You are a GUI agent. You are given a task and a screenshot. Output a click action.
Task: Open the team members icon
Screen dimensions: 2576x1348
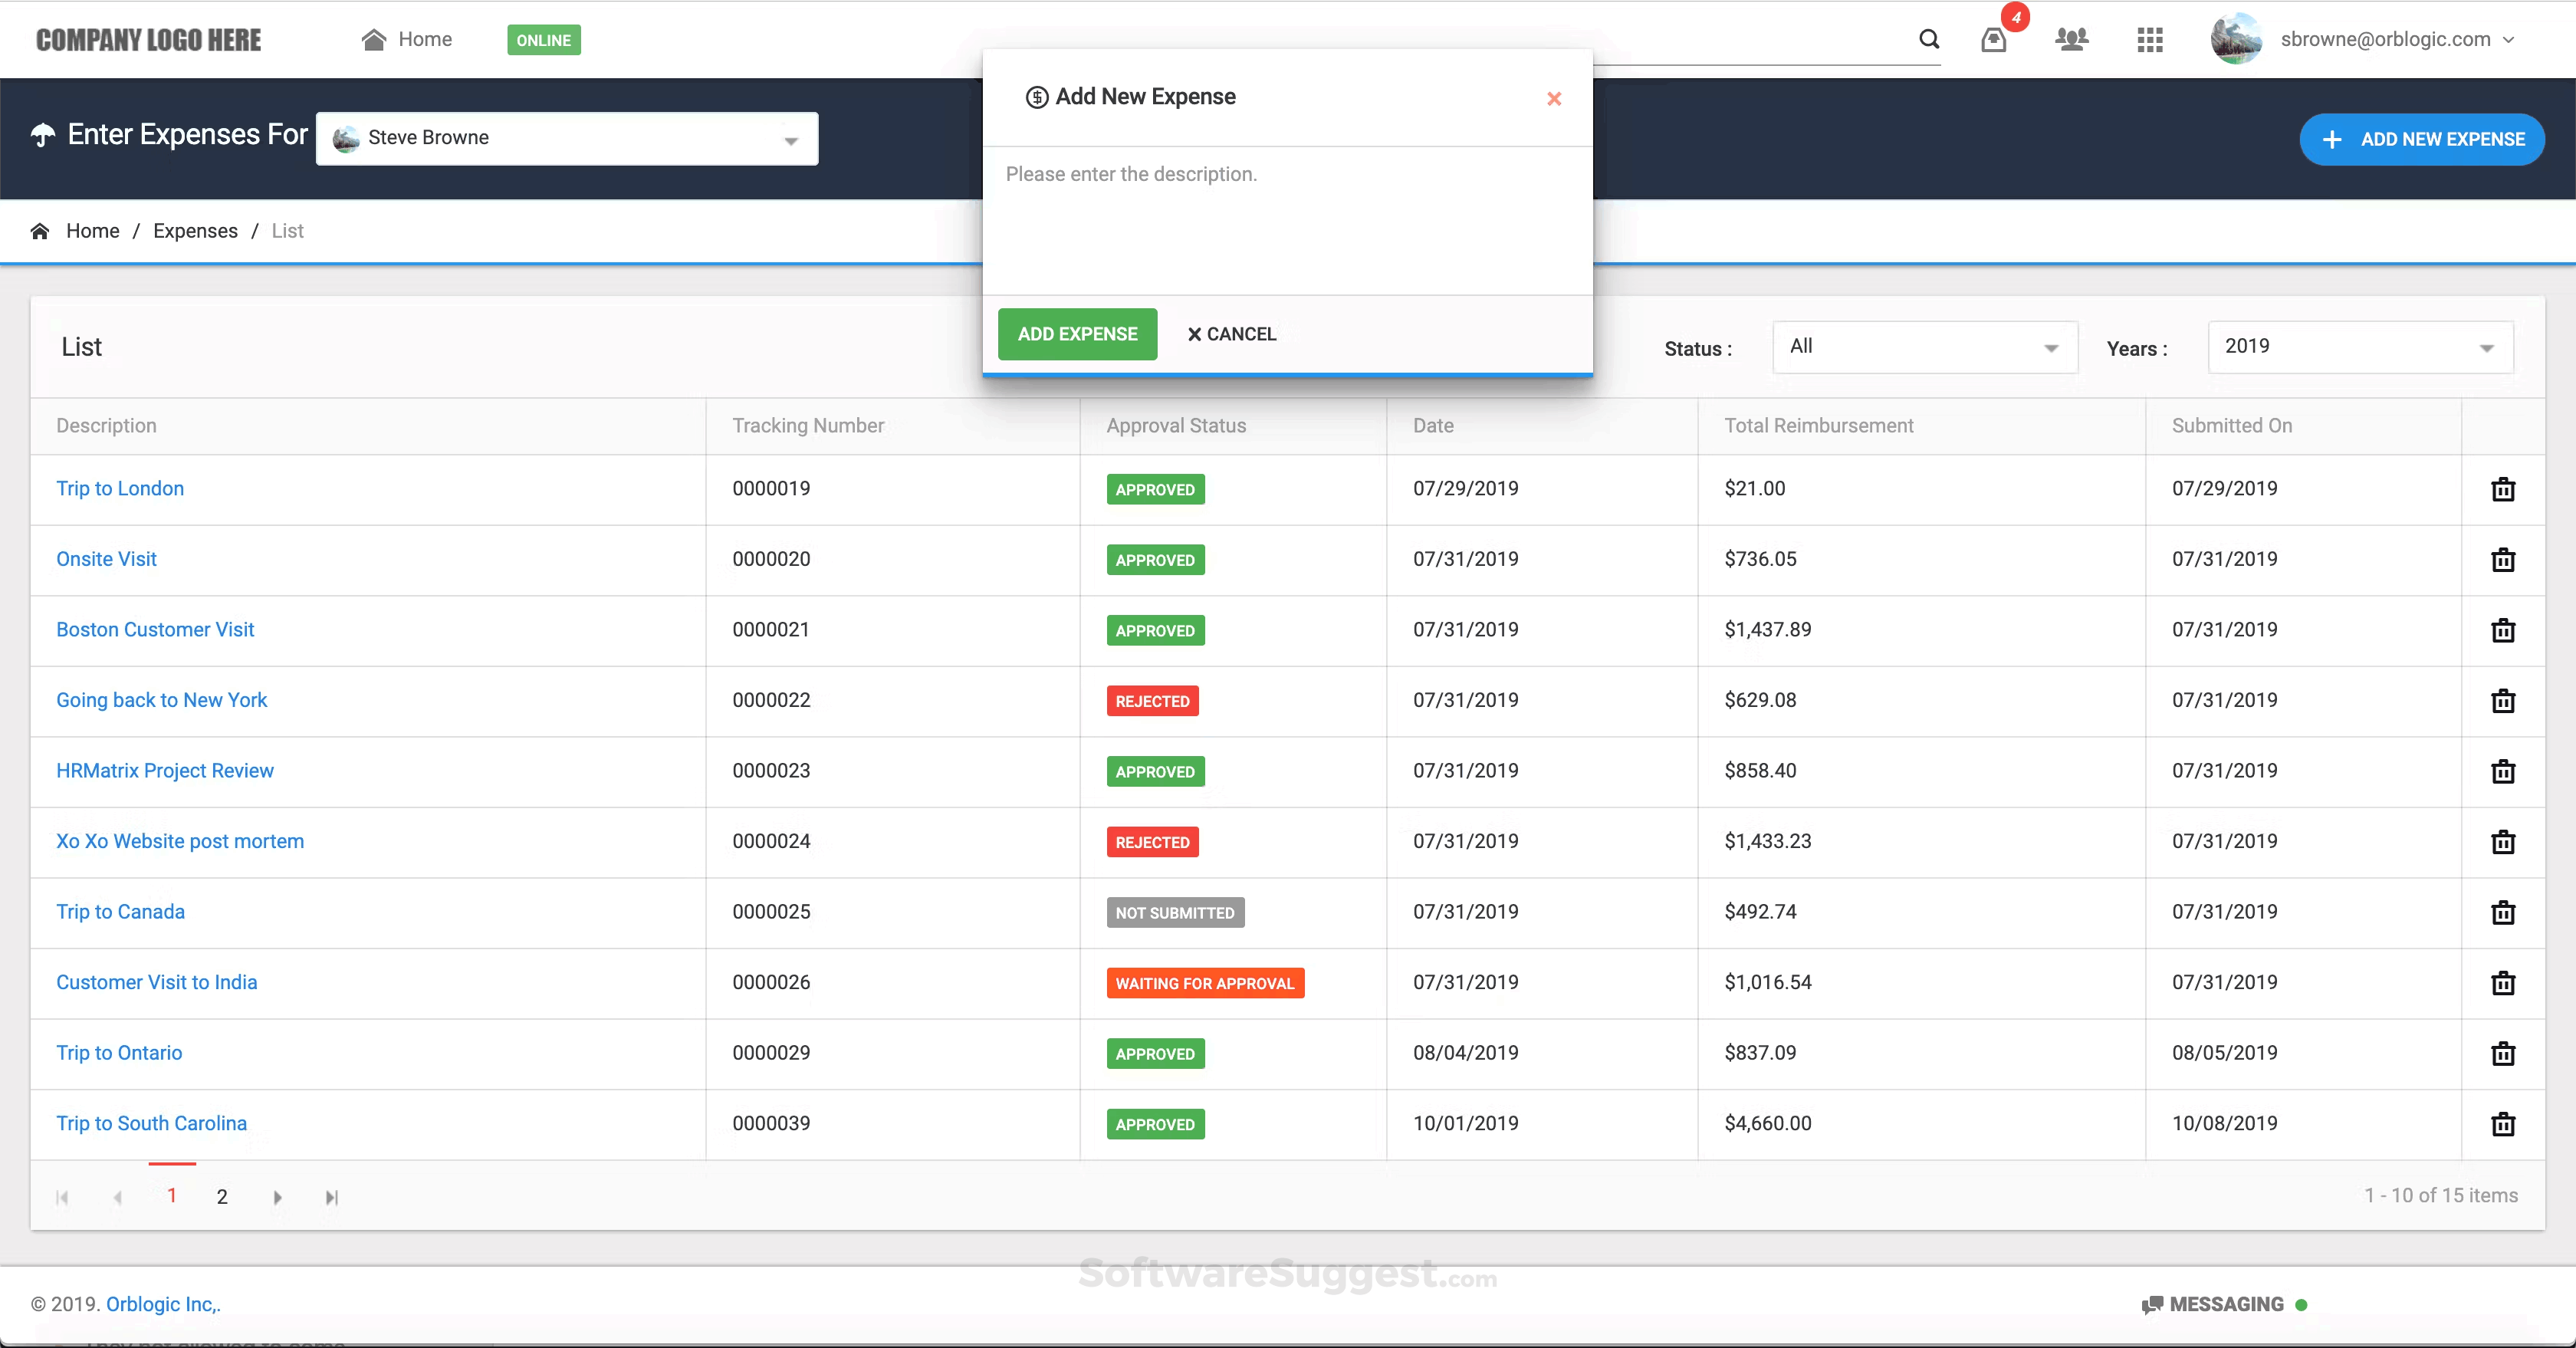click(x=2071, y=39)
